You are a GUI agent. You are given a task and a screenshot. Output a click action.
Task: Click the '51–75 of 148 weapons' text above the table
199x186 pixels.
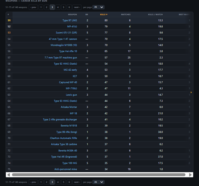(16, 7)
